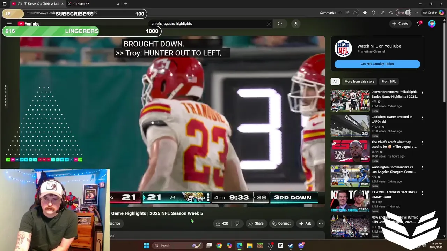Mute the YouTube tab audio icon

point(20,4)
